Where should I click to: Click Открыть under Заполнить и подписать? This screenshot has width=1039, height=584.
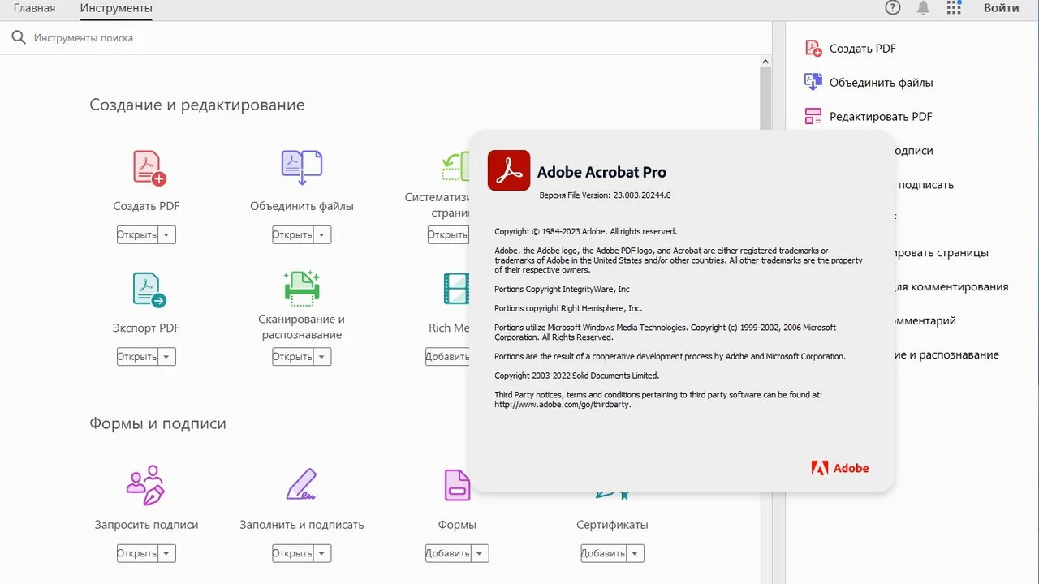pyautogui.click(x=293, y=554)
